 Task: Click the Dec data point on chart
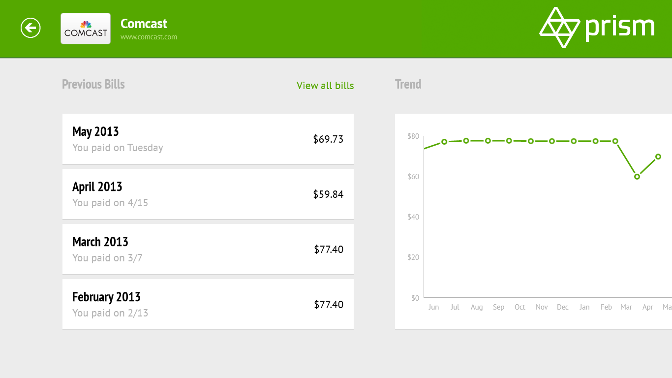(552, 141)
